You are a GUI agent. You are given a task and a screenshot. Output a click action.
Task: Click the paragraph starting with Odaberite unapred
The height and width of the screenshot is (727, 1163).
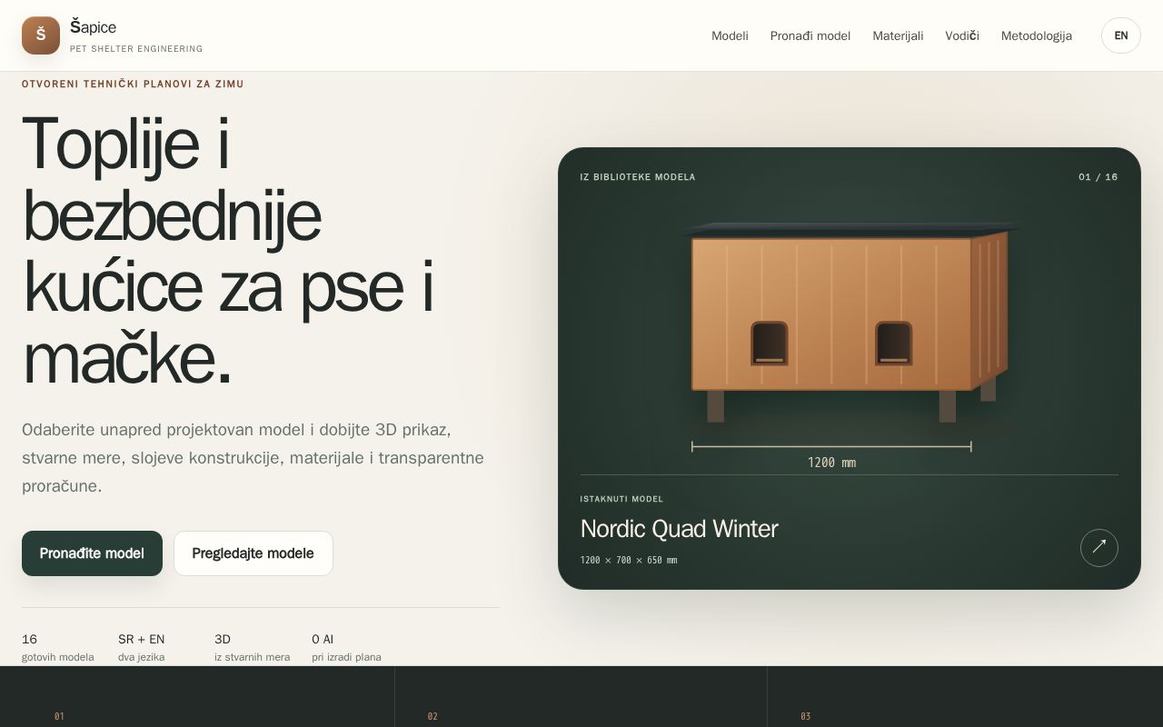click(x=253, y=457)
